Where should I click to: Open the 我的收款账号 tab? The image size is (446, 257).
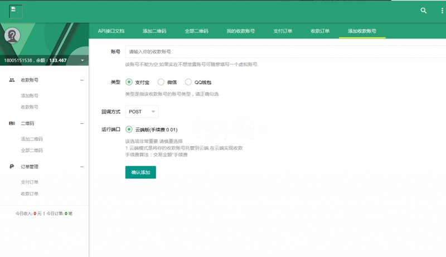pos(241,31)
